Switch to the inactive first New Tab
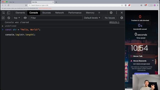The image size is (160, 90). click(x=19, y=2)
